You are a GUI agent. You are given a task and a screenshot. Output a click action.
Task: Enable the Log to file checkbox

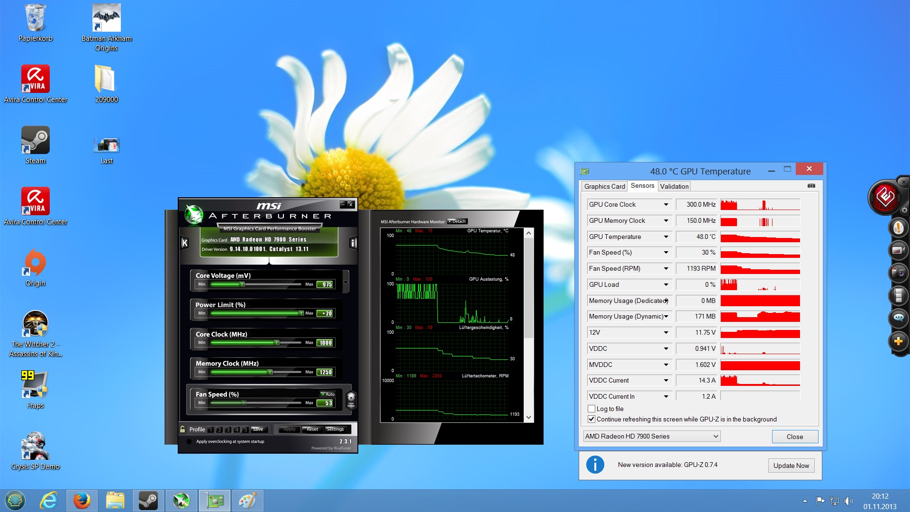click(x=591, y=409)
